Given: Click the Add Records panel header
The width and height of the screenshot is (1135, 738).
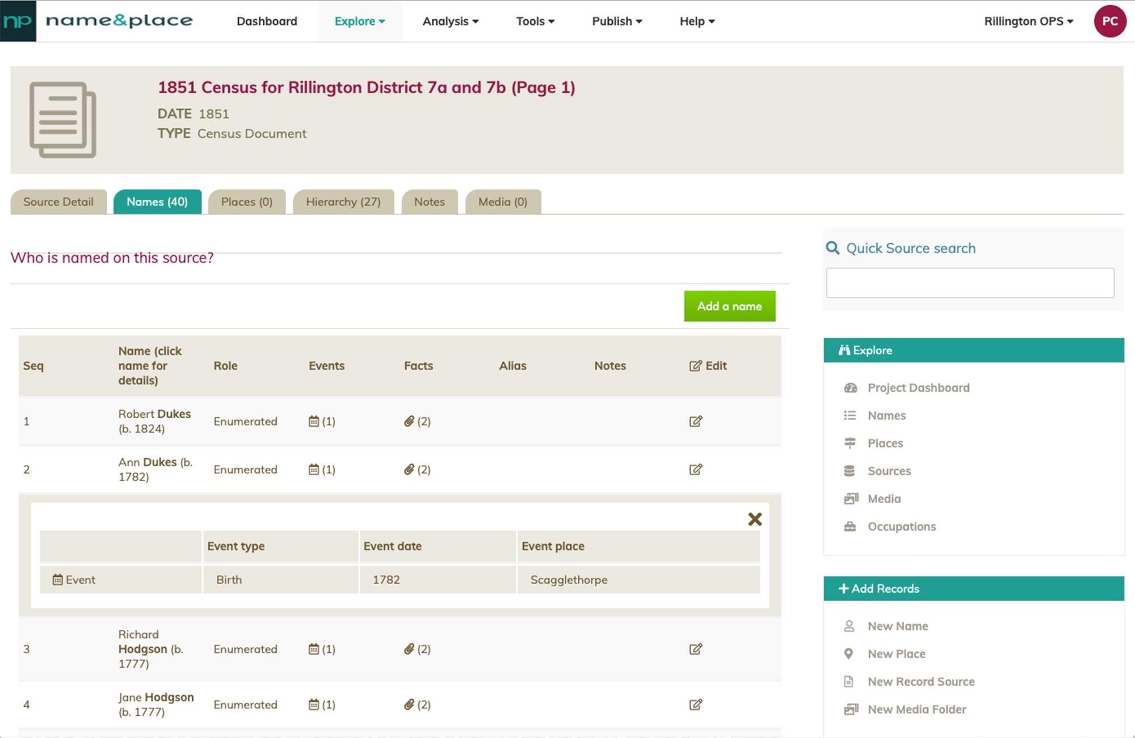Looking at the screenshot, I should point(973,589).
